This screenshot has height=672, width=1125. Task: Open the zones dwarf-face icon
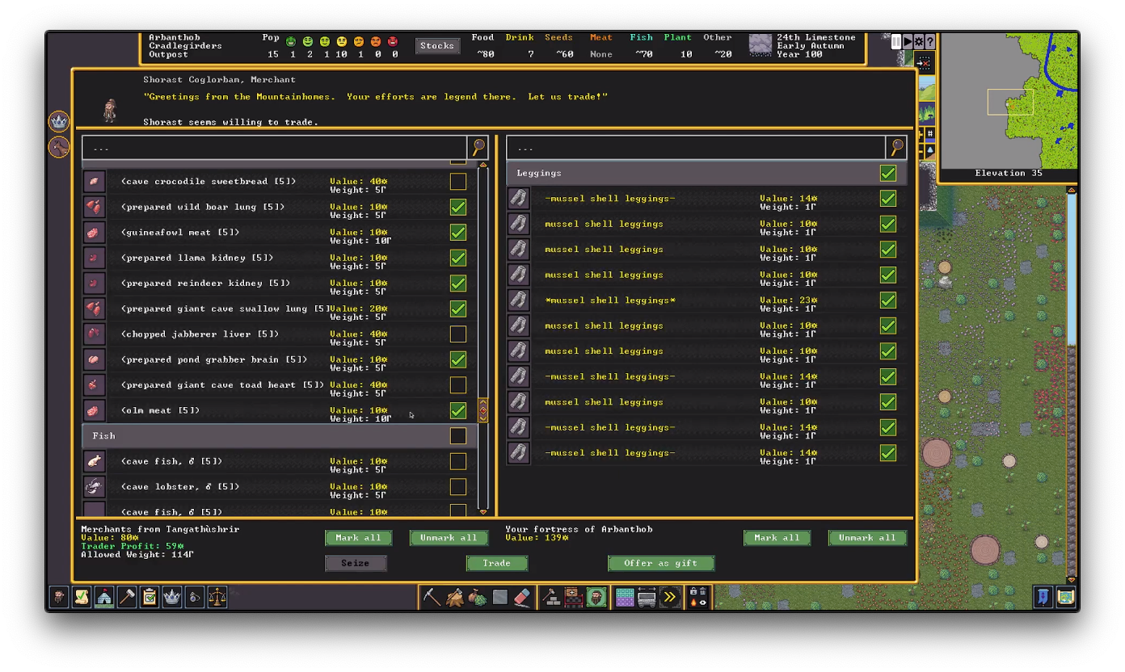pyautogui.click(x=596, y=597)
